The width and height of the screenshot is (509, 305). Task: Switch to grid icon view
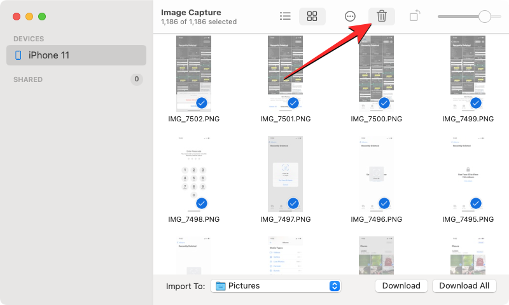coord(312,17)
